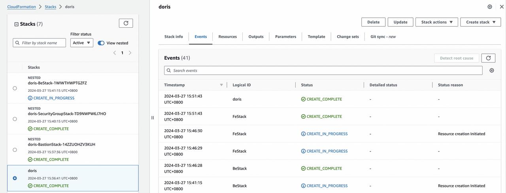Collapse the Stacks panel with the minus icon
Screen dimensions: 506x193
(x=16, y=24)
